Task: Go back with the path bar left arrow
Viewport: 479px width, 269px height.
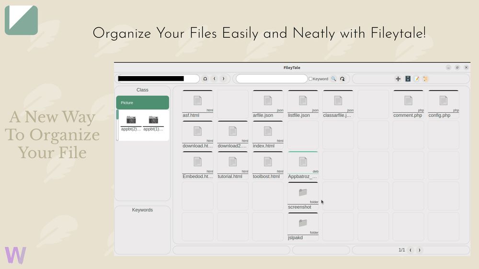Action: [x=215, y=79]
